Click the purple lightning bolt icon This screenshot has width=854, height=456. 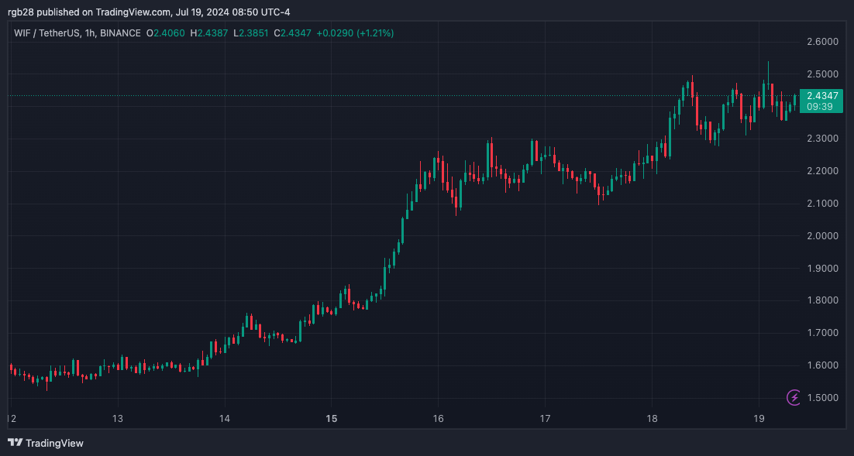[794, 398]
